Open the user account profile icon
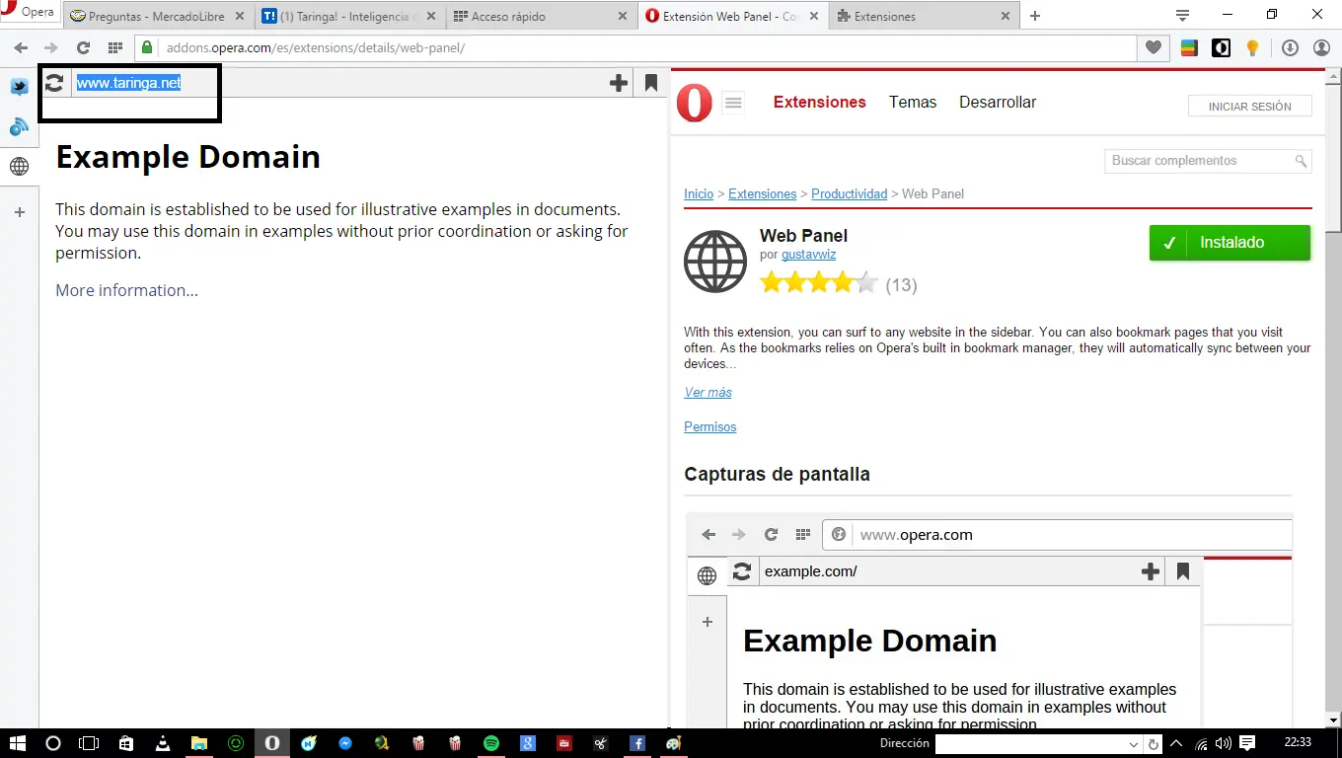This screenshot has height=758, width=1342. [1321, 47]
